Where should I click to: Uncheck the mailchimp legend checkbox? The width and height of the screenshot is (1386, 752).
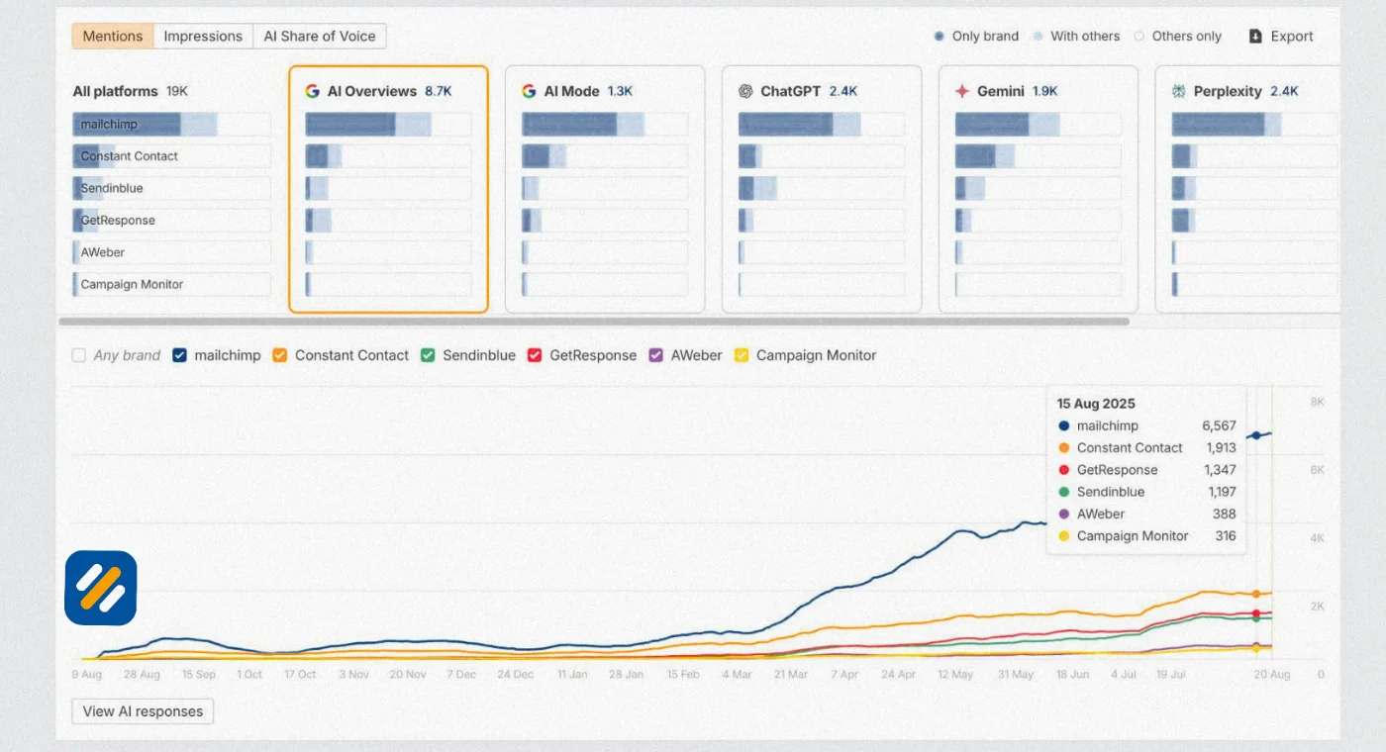click(x=180, y=355)
